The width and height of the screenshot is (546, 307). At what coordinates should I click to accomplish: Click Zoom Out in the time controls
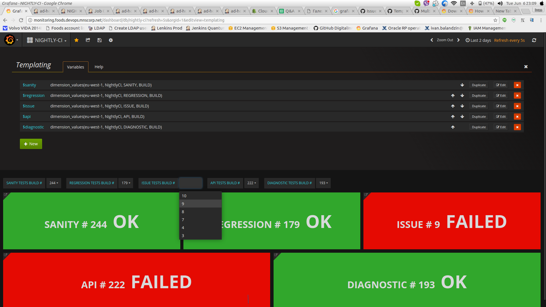445,40
